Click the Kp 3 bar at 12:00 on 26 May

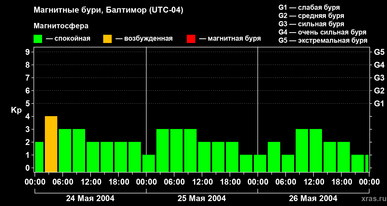[x=316, y=151]
